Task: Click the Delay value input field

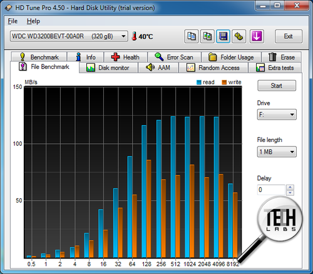Action: [271, 190]
